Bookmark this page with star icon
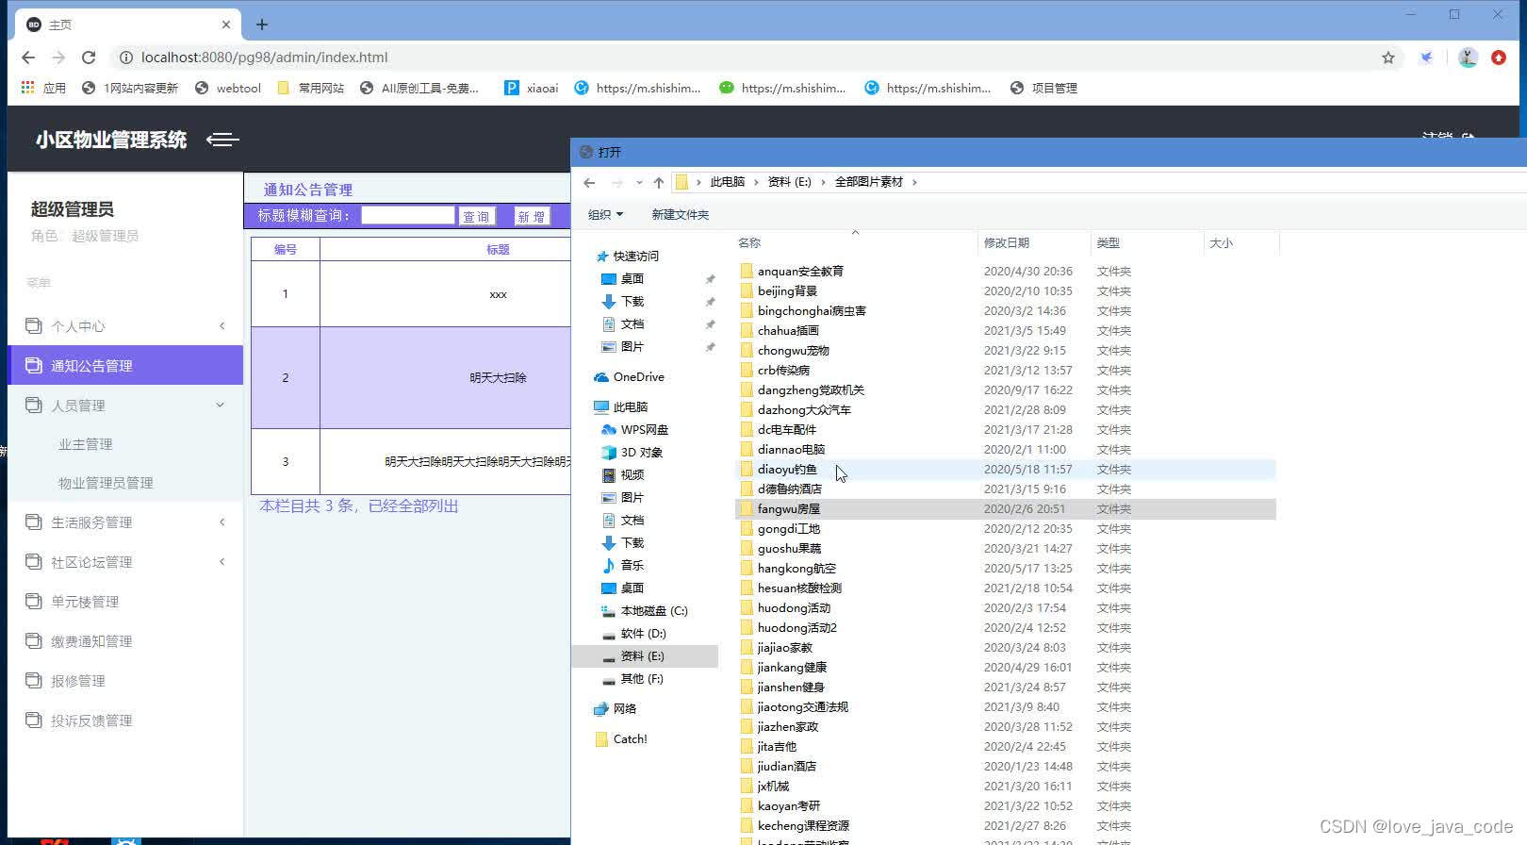This screenshot has width=1527, height=845. tap(1388, 58)
